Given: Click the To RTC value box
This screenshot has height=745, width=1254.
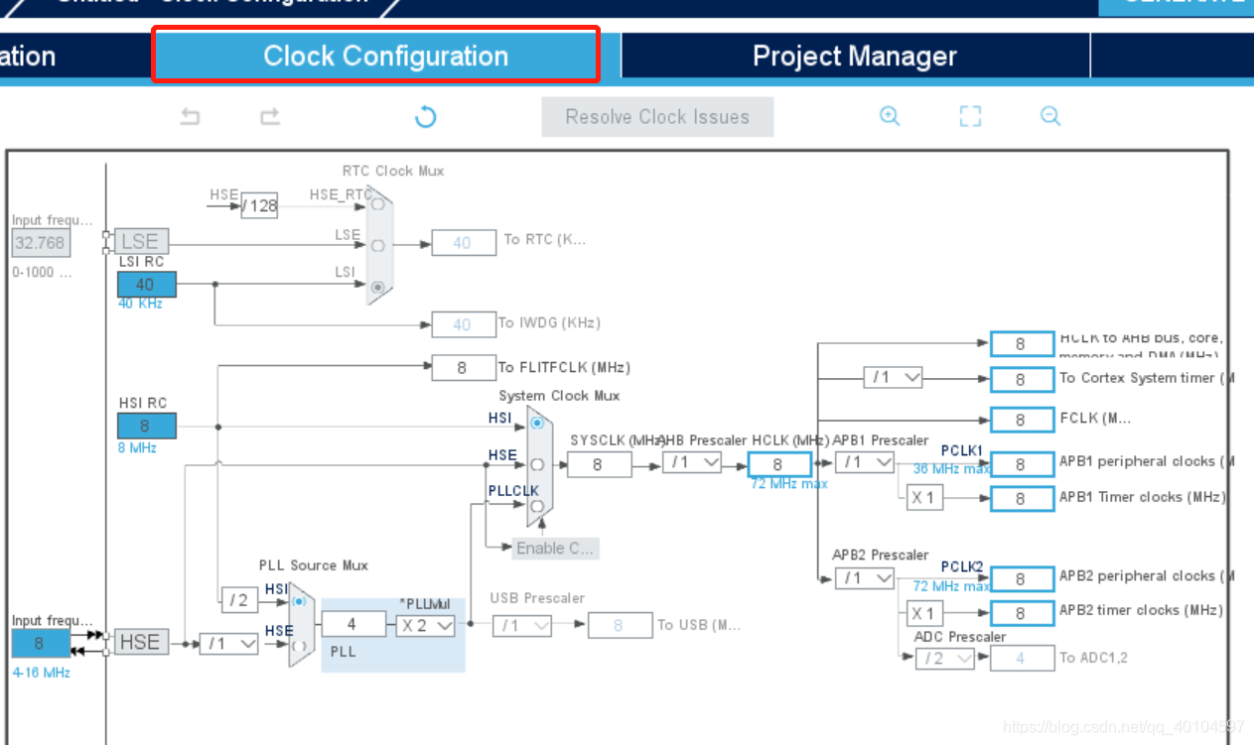Looking at the screenshot, I should click(x=464, y=242).
